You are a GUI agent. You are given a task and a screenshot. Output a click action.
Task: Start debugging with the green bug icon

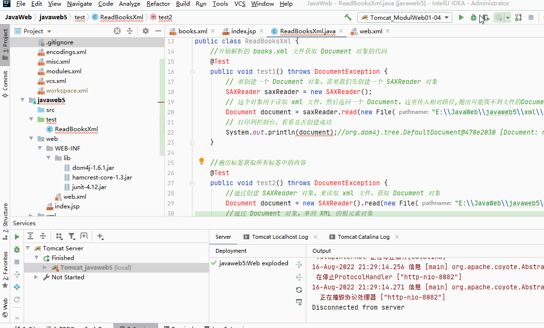(473, 17)
